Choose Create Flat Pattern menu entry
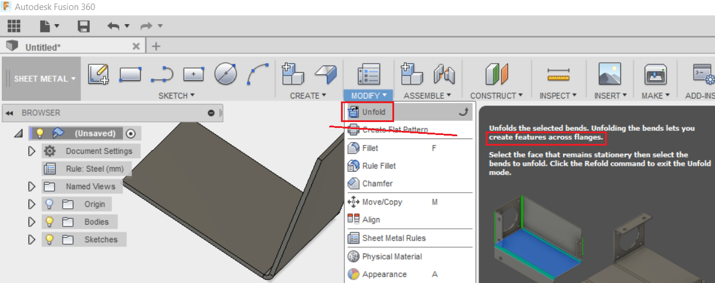 (x=409, y=130)
